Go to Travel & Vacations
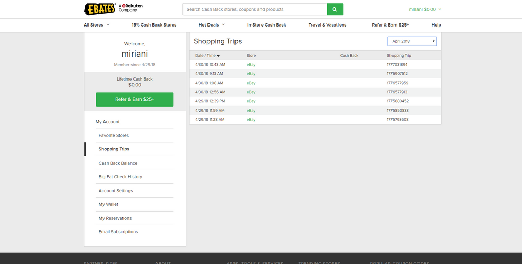 (327, 25)
